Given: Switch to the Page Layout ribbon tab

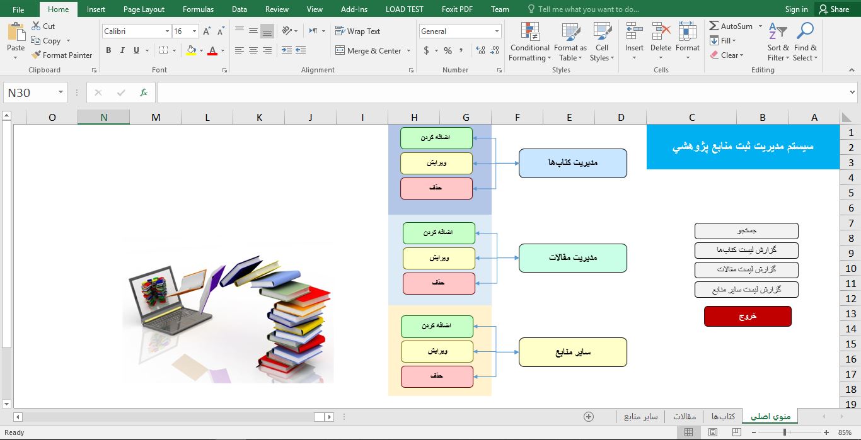Looking at the screenshot, I should (144, 9).
